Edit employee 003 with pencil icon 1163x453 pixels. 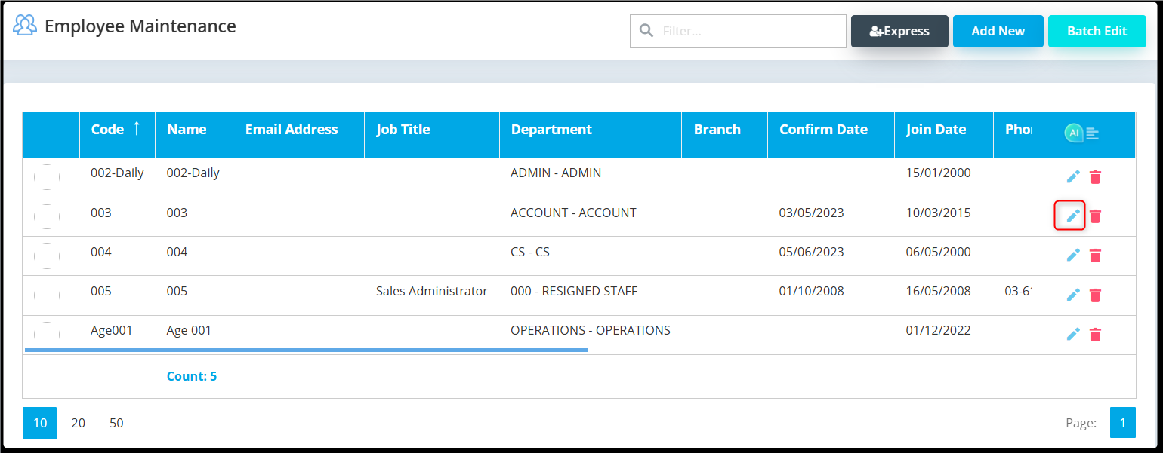(x=1073, y=216)
